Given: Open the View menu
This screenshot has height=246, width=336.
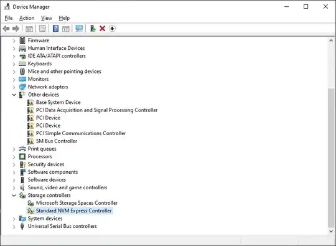Looking at the screenshot, I should pyautogui.click(x=47, y=18).
